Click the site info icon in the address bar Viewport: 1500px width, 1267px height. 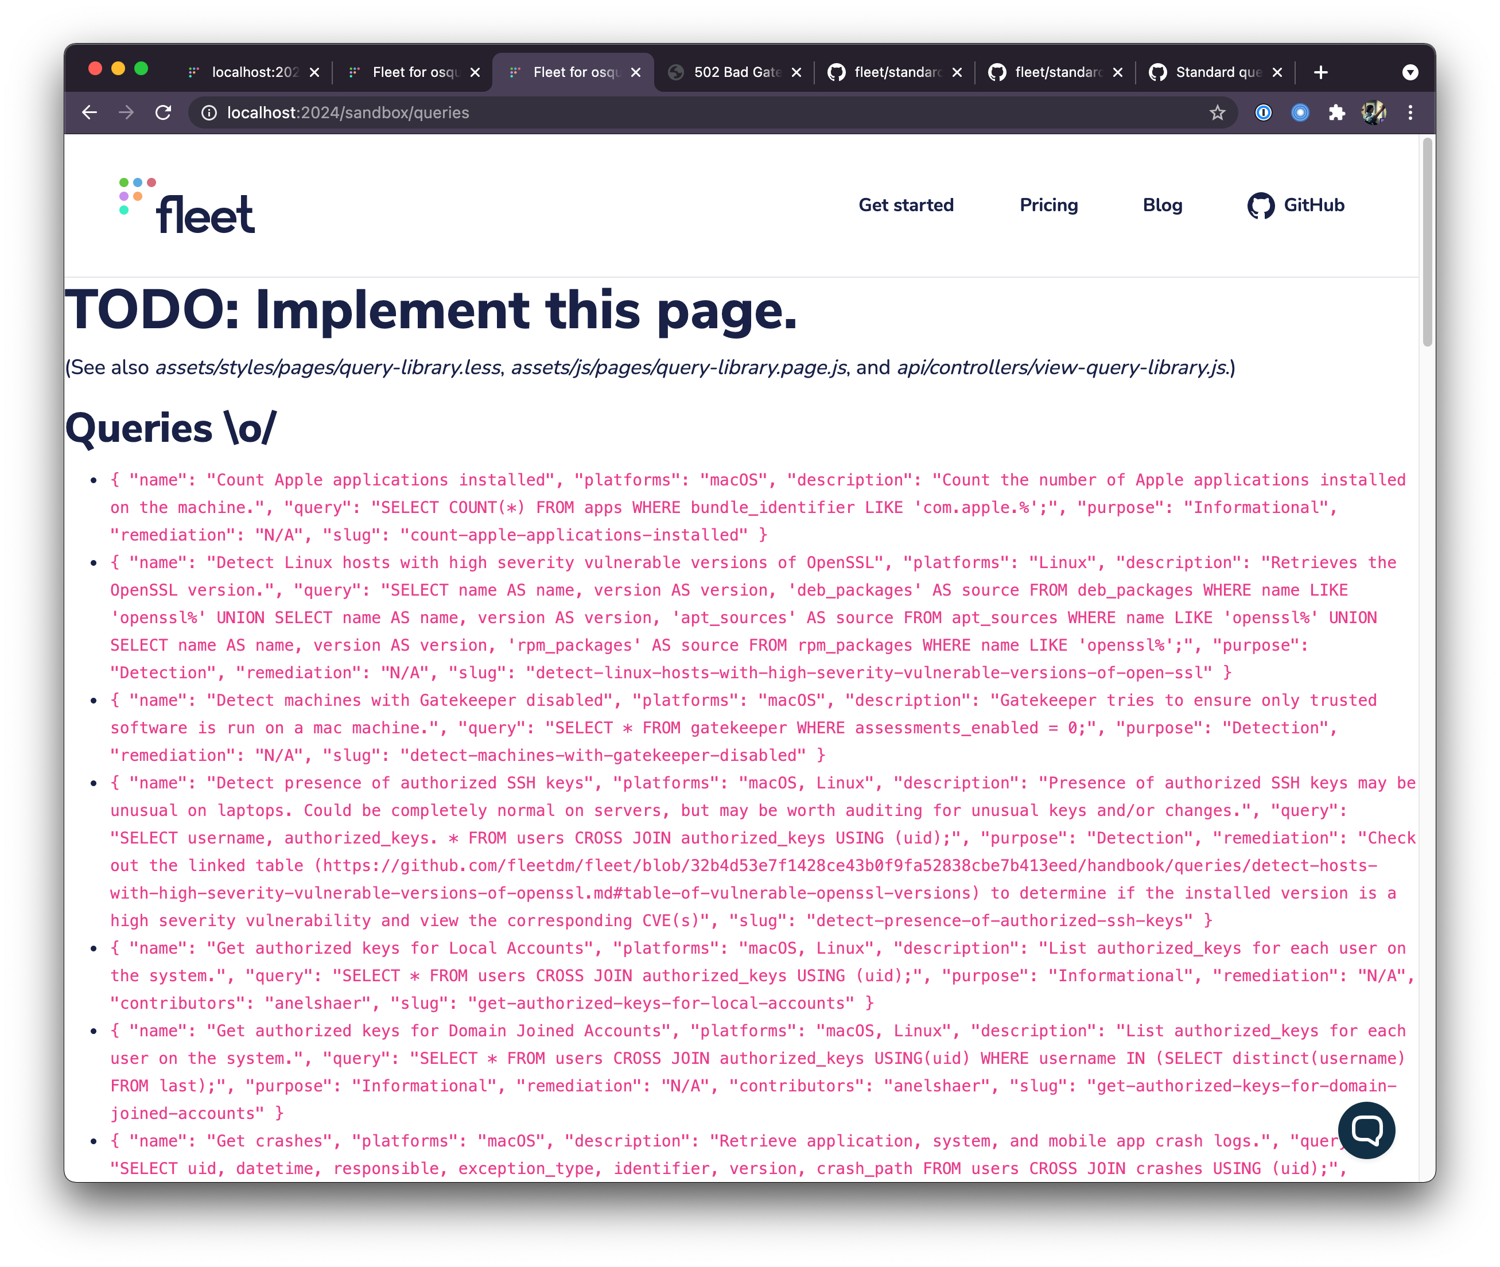coord(208,112)
